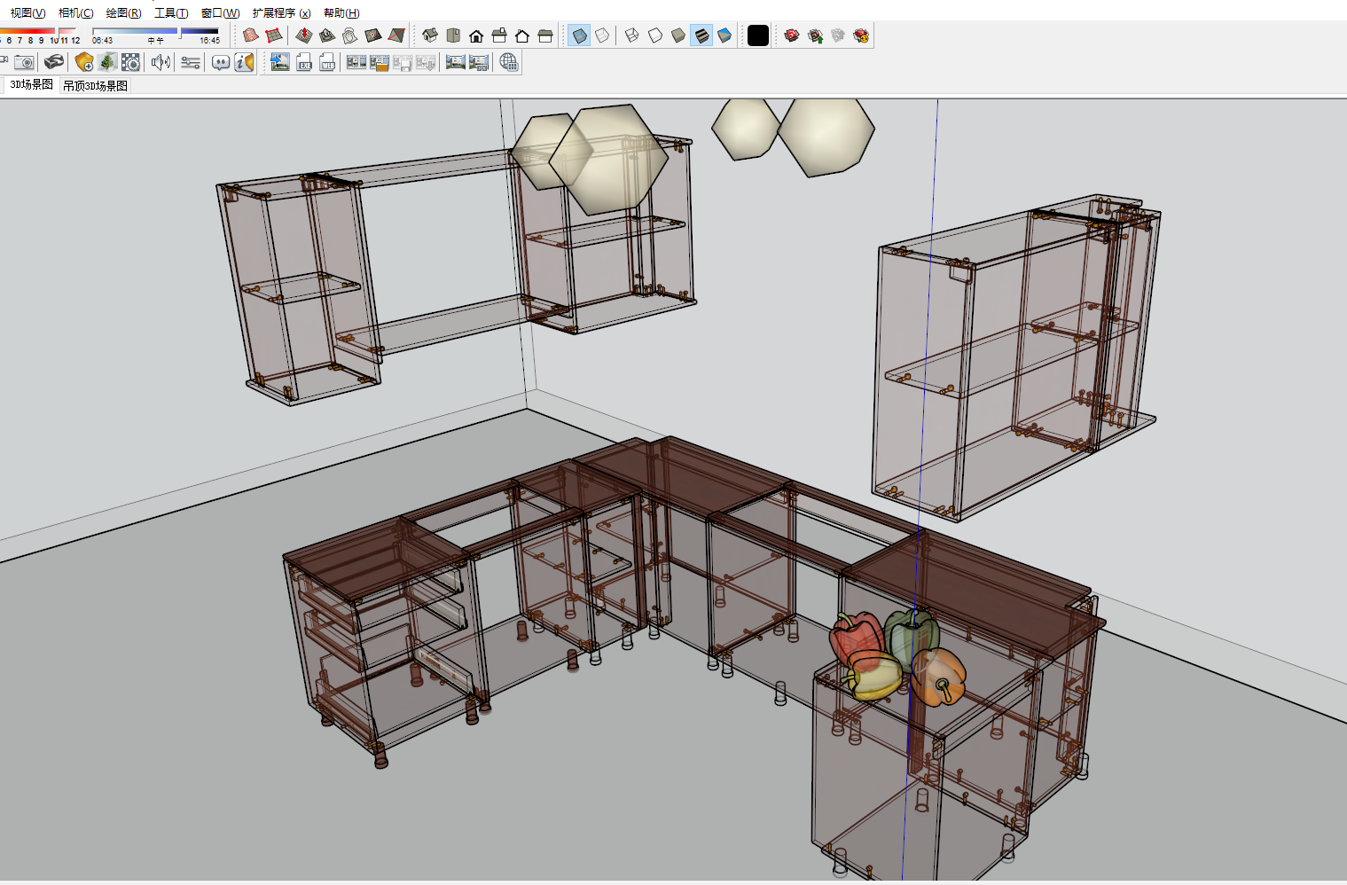Image resolution: width=1347 pixels, height=885 pixels.
Task: Select the Hidden Line face style
Action: [x=654, y=35]
